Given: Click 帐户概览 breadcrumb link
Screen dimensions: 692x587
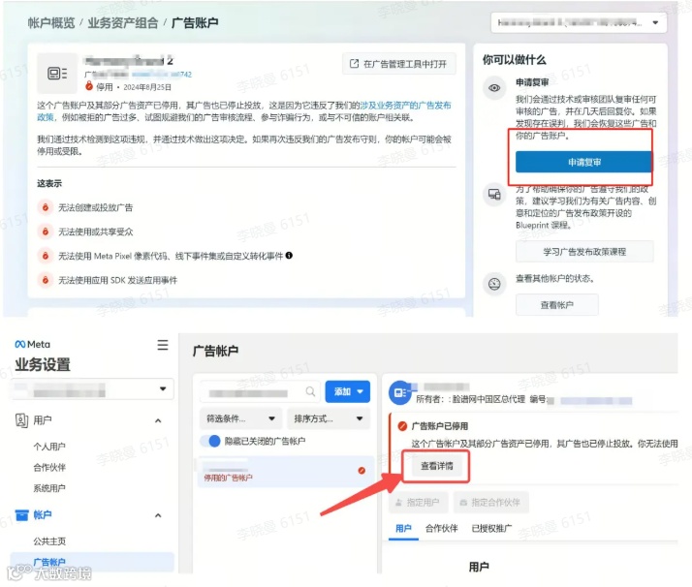Looking at the screenshot, I should coord(51,23).
